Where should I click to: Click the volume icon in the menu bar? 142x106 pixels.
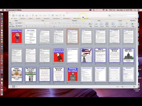tap(107, 10)
